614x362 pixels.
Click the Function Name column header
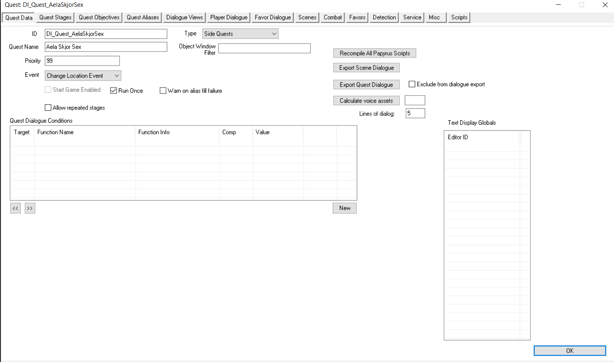coord(85,132)
